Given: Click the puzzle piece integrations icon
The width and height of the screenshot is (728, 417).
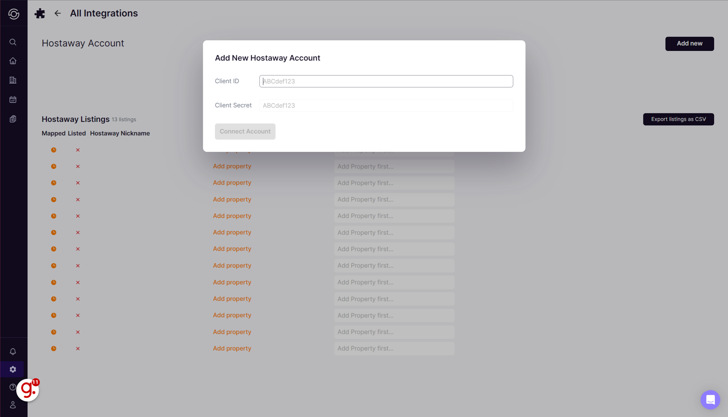Looking at the screenshot, I should tap(40, 13).
